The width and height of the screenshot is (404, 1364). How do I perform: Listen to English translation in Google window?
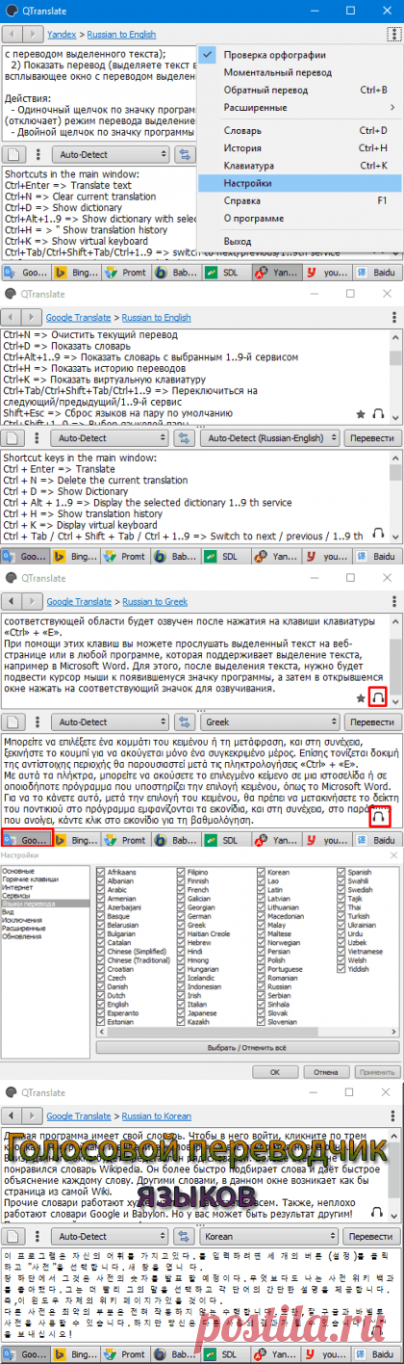tap(378, 534)
